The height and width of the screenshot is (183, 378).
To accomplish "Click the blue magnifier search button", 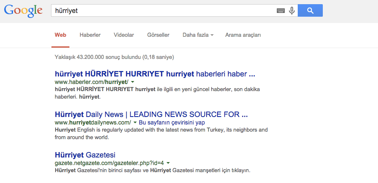I will point(310,10).
